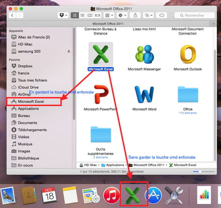221x208 pixels.
Task: Switch to Cover Flow view
Action: tap(97, 16)
